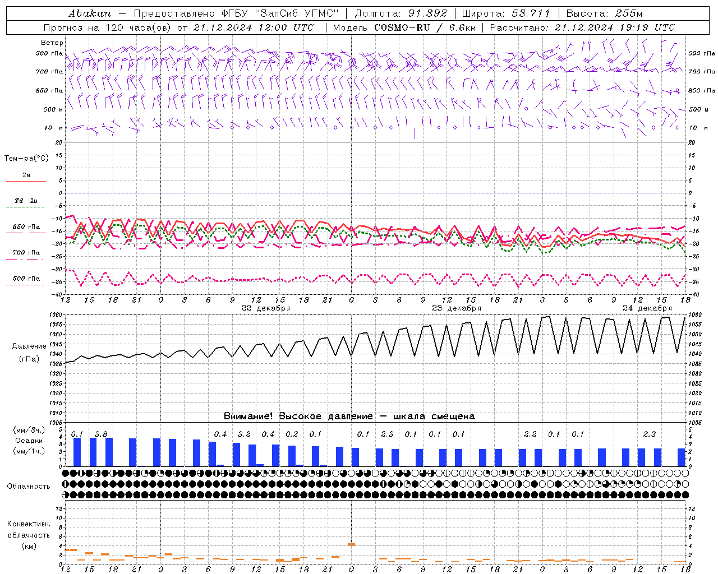Screen dimensions: 718x574
Task: Click the "0.2" precipitation value
Action: 292,434
